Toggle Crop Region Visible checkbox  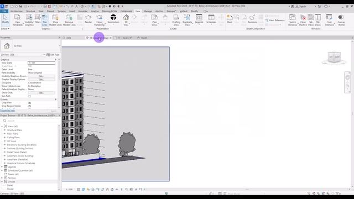pyautogui.click(x=29, y=106)
